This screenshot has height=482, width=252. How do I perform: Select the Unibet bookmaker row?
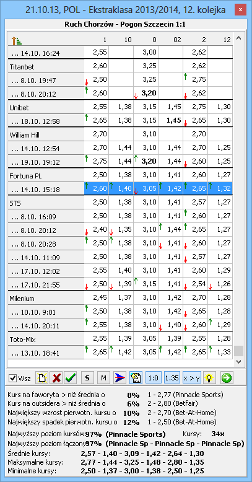point(120,107)
